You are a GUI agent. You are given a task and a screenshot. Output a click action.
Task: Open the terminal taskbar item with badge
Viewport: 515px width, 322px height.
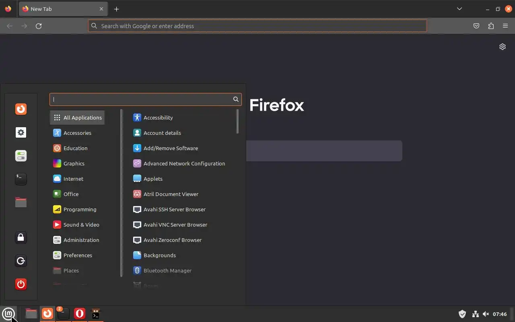pyautogui.click(x=63, y=314)
